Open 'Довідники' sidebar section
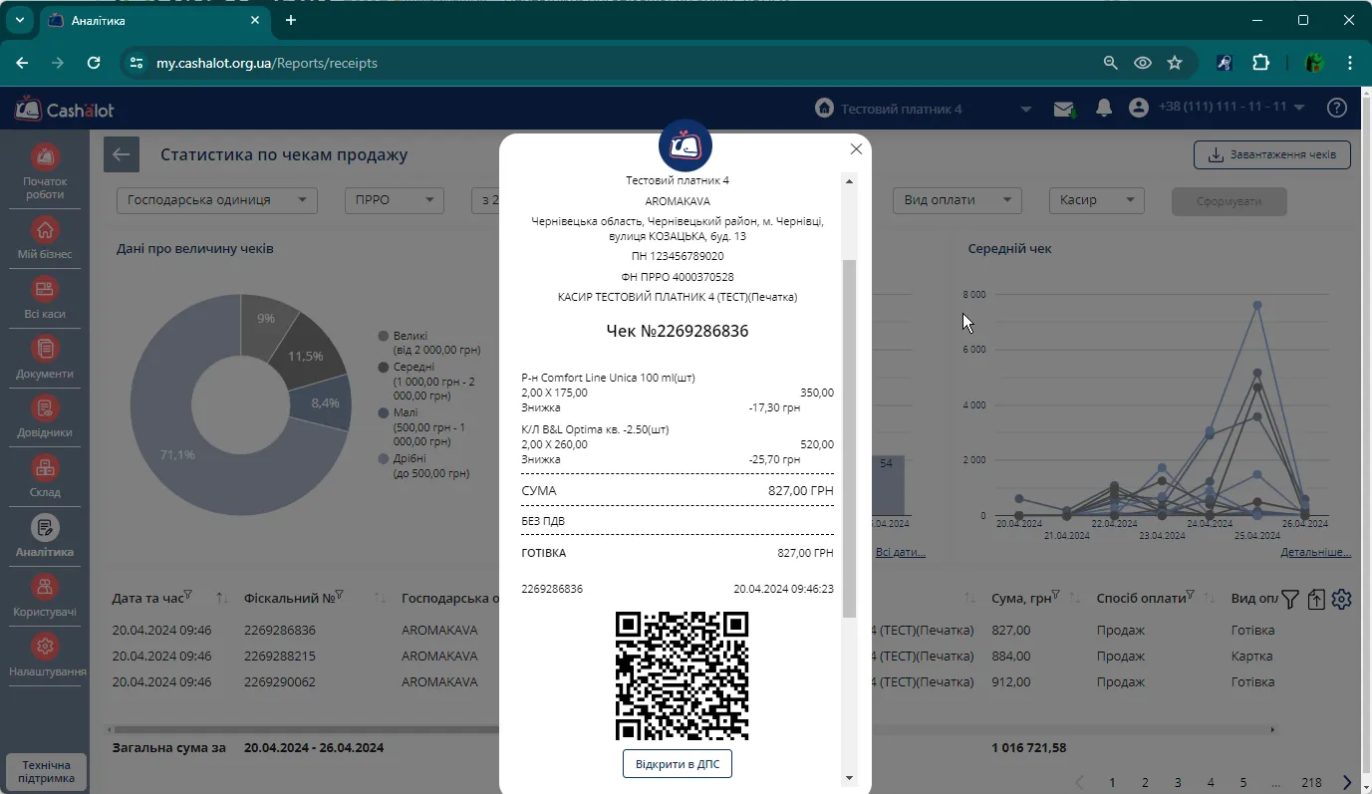 [45, 417]
